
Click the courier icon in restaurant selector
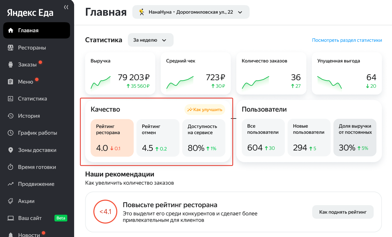pos(141,12)
